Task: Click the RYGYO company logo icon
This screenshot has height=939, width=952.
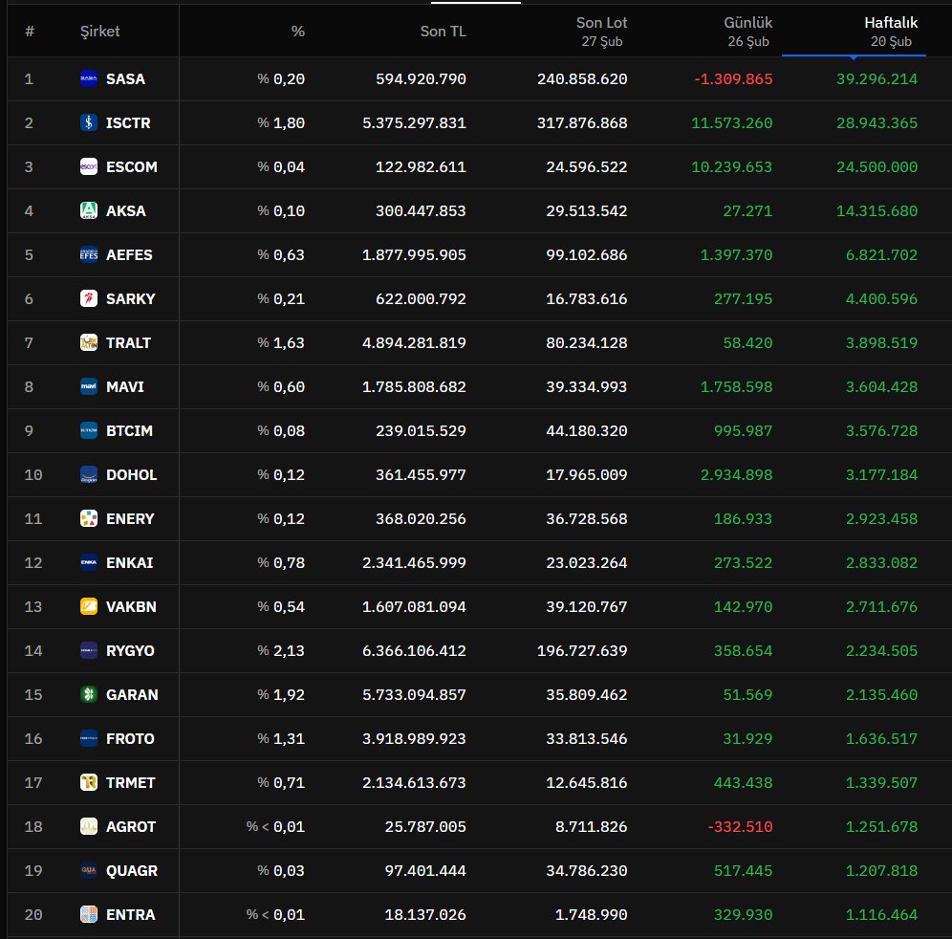Action: [x=89, y=650]
